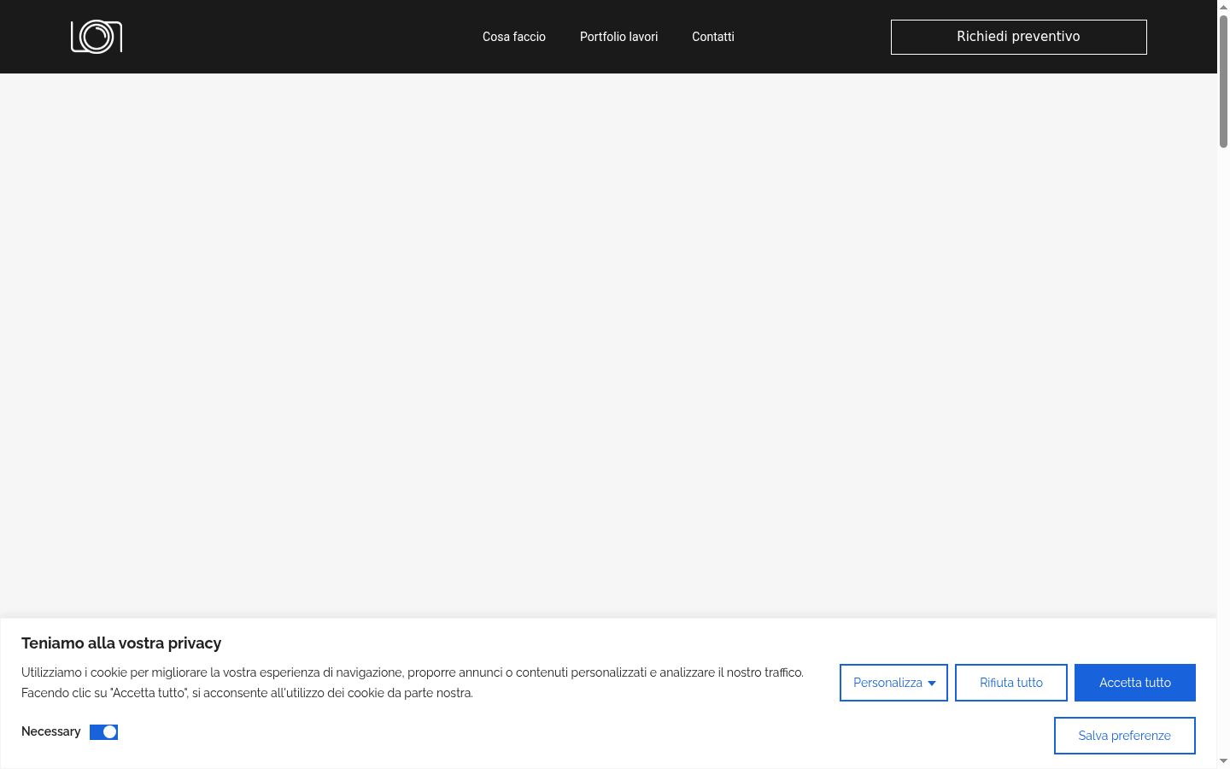The width and height of the screenshot is (1230, 769).
Task: Click the 'Teniamo alla vostra privacy' heading
Action: (x=121, y=643)
